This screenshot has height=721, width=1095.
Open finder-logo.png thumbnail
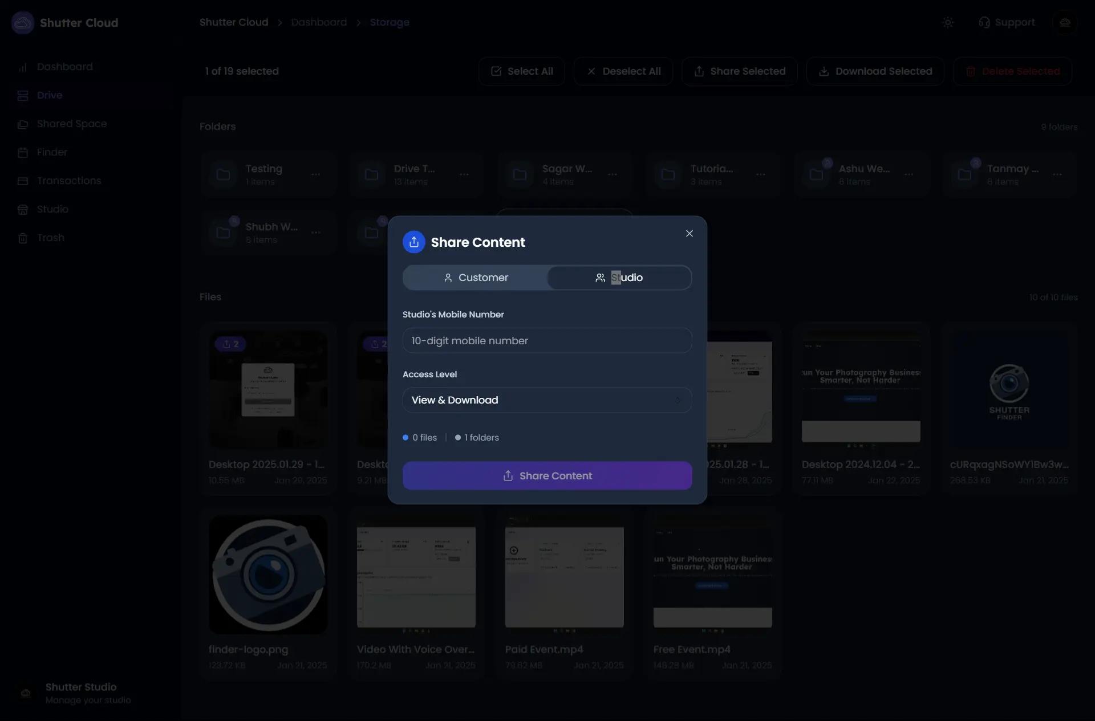268,575
